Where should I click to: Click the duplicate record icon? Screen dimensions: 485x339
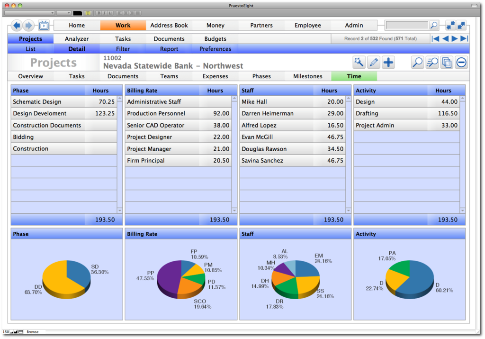(x=447, y=62)
